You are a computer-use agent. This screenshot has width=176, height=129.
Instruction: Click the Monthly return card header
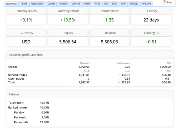[x=68, y=11]
